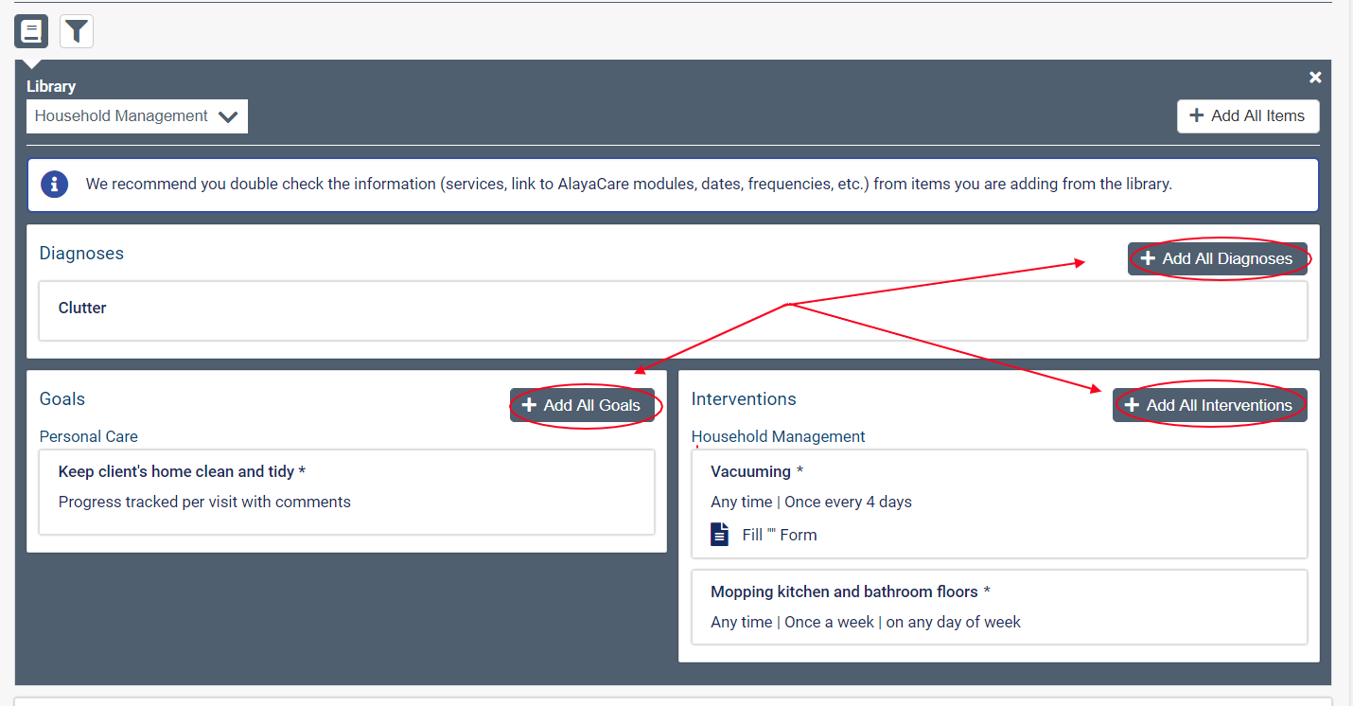Click the filter funnel icon

[x=77, y=31]
